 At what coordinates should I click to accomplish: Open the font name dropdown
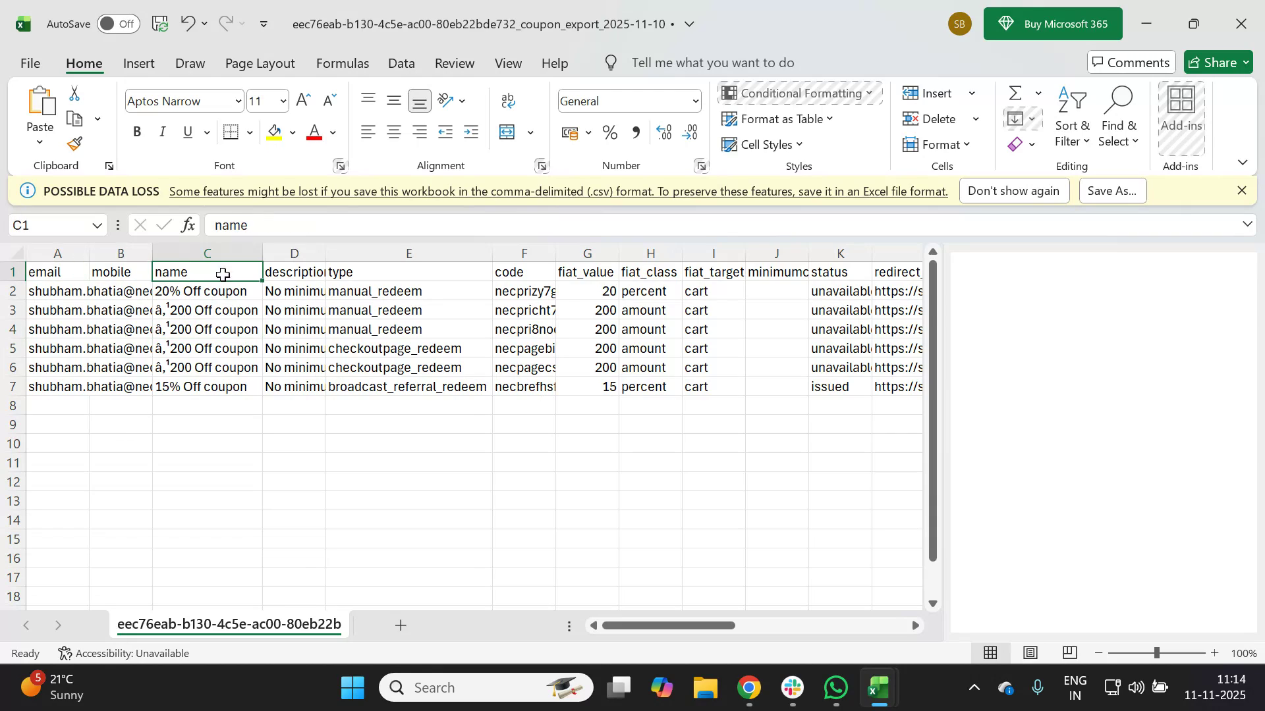point(237,101)
